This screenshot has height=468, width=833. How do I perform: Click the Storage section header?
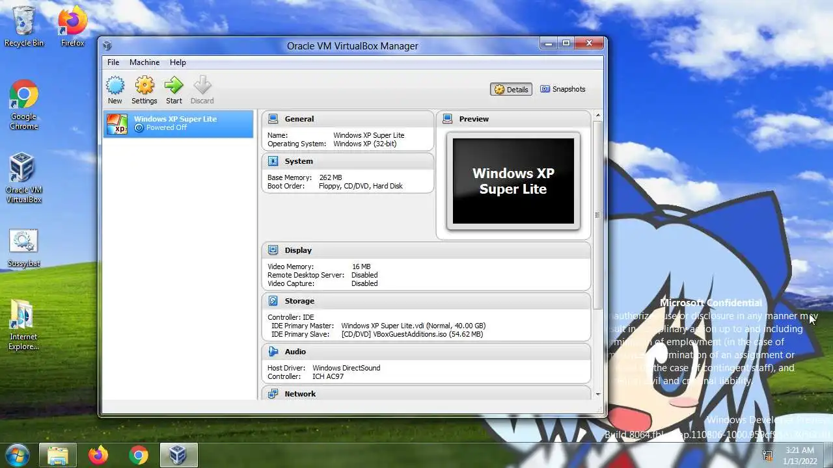point(426,301)
